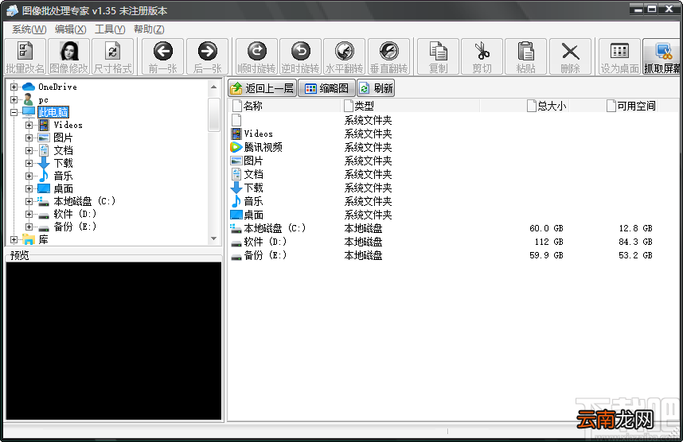This screenshot has width=683, height=442.
Task: Click the 60.0 GB total size value
Action: (546, 228)
